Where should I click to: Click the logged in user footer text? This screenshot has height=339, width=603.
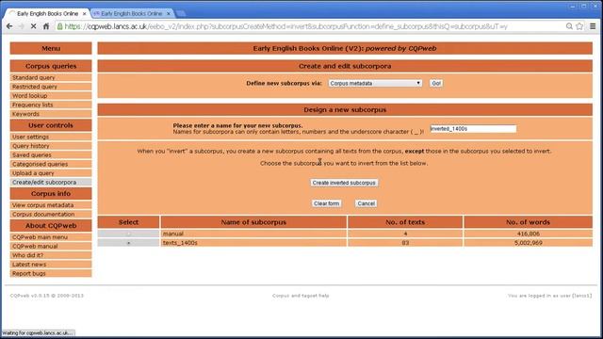point(550,296)
